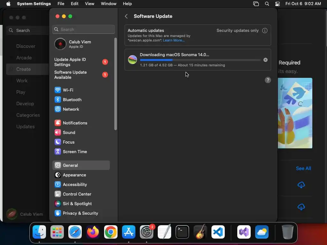This screenshot has height=245, width=327.
Task: Open the Automatic updates info button
Action: tap(265, 31)
